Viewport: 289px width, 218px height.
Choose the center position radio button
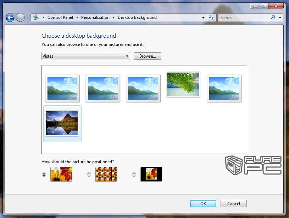pyautogui.click(x=134, y=174)
